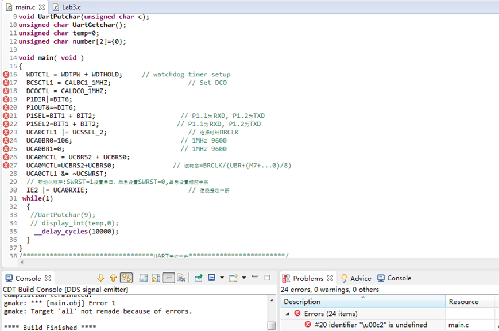The width and height of the screenshot is (499, 331).
Task: Open the Advice tab
Action: click(x=360, y=278)
